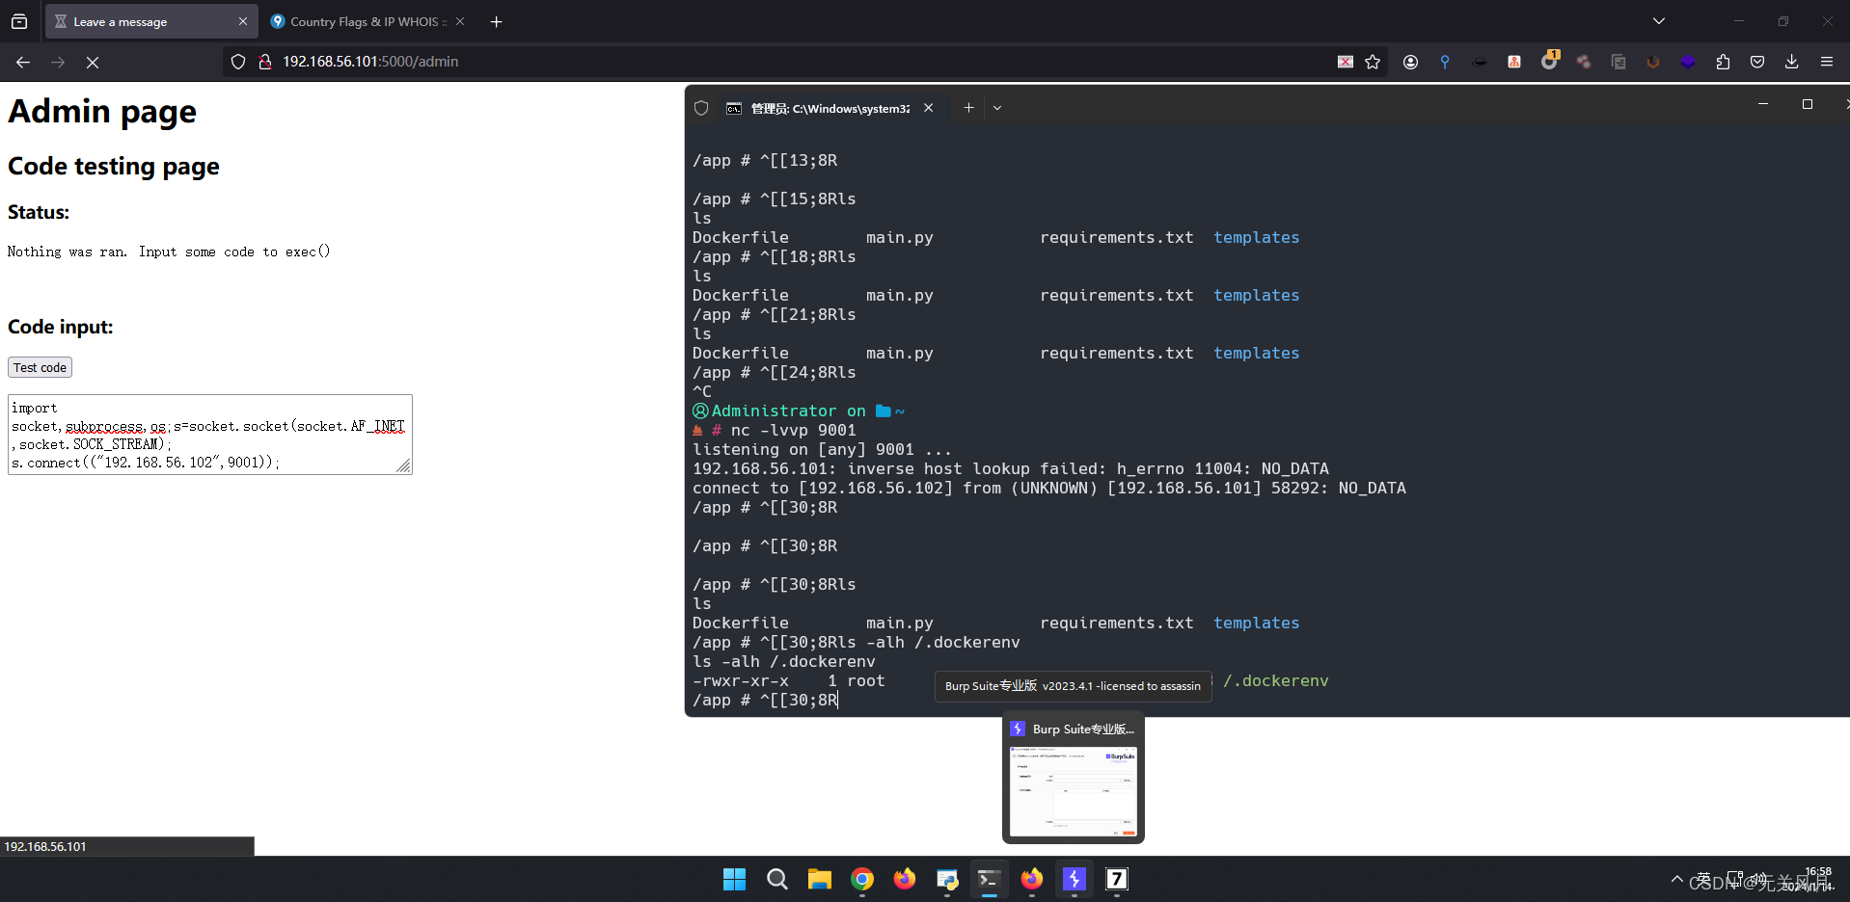Expand the system tray hidden icons chevron
The image size is (1850, 902).
coord(1677,879)
